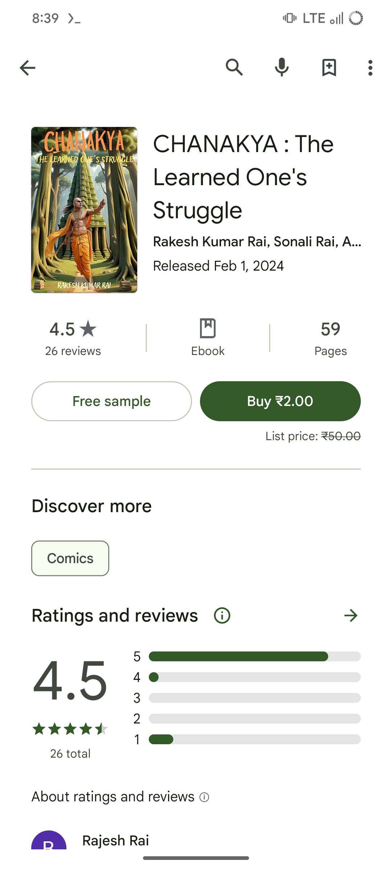The image size is (392, 873).
Task: Select the 5-star rating bar
Action: click(x=255, y=657)
